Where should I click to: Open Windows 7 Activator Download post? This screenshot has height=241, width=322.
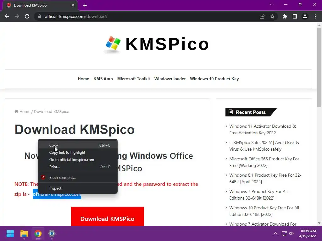263,224
